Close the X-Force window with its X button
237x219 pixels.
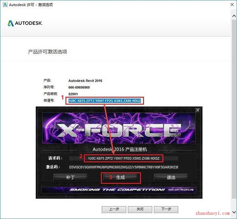coord(198,110)
